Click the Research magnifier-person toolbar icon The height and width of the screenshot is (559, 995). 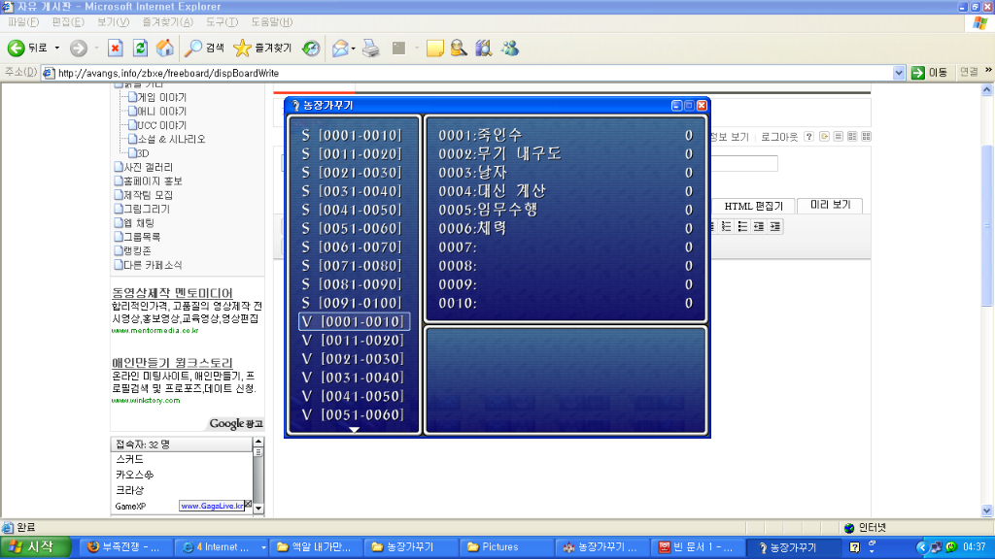(x=459, y=49)
